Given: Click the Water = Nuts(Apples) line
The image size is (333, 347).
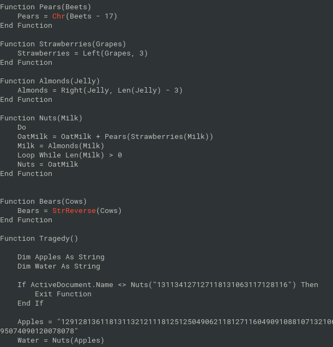Looking at the screenshot, I should [61, 340].
